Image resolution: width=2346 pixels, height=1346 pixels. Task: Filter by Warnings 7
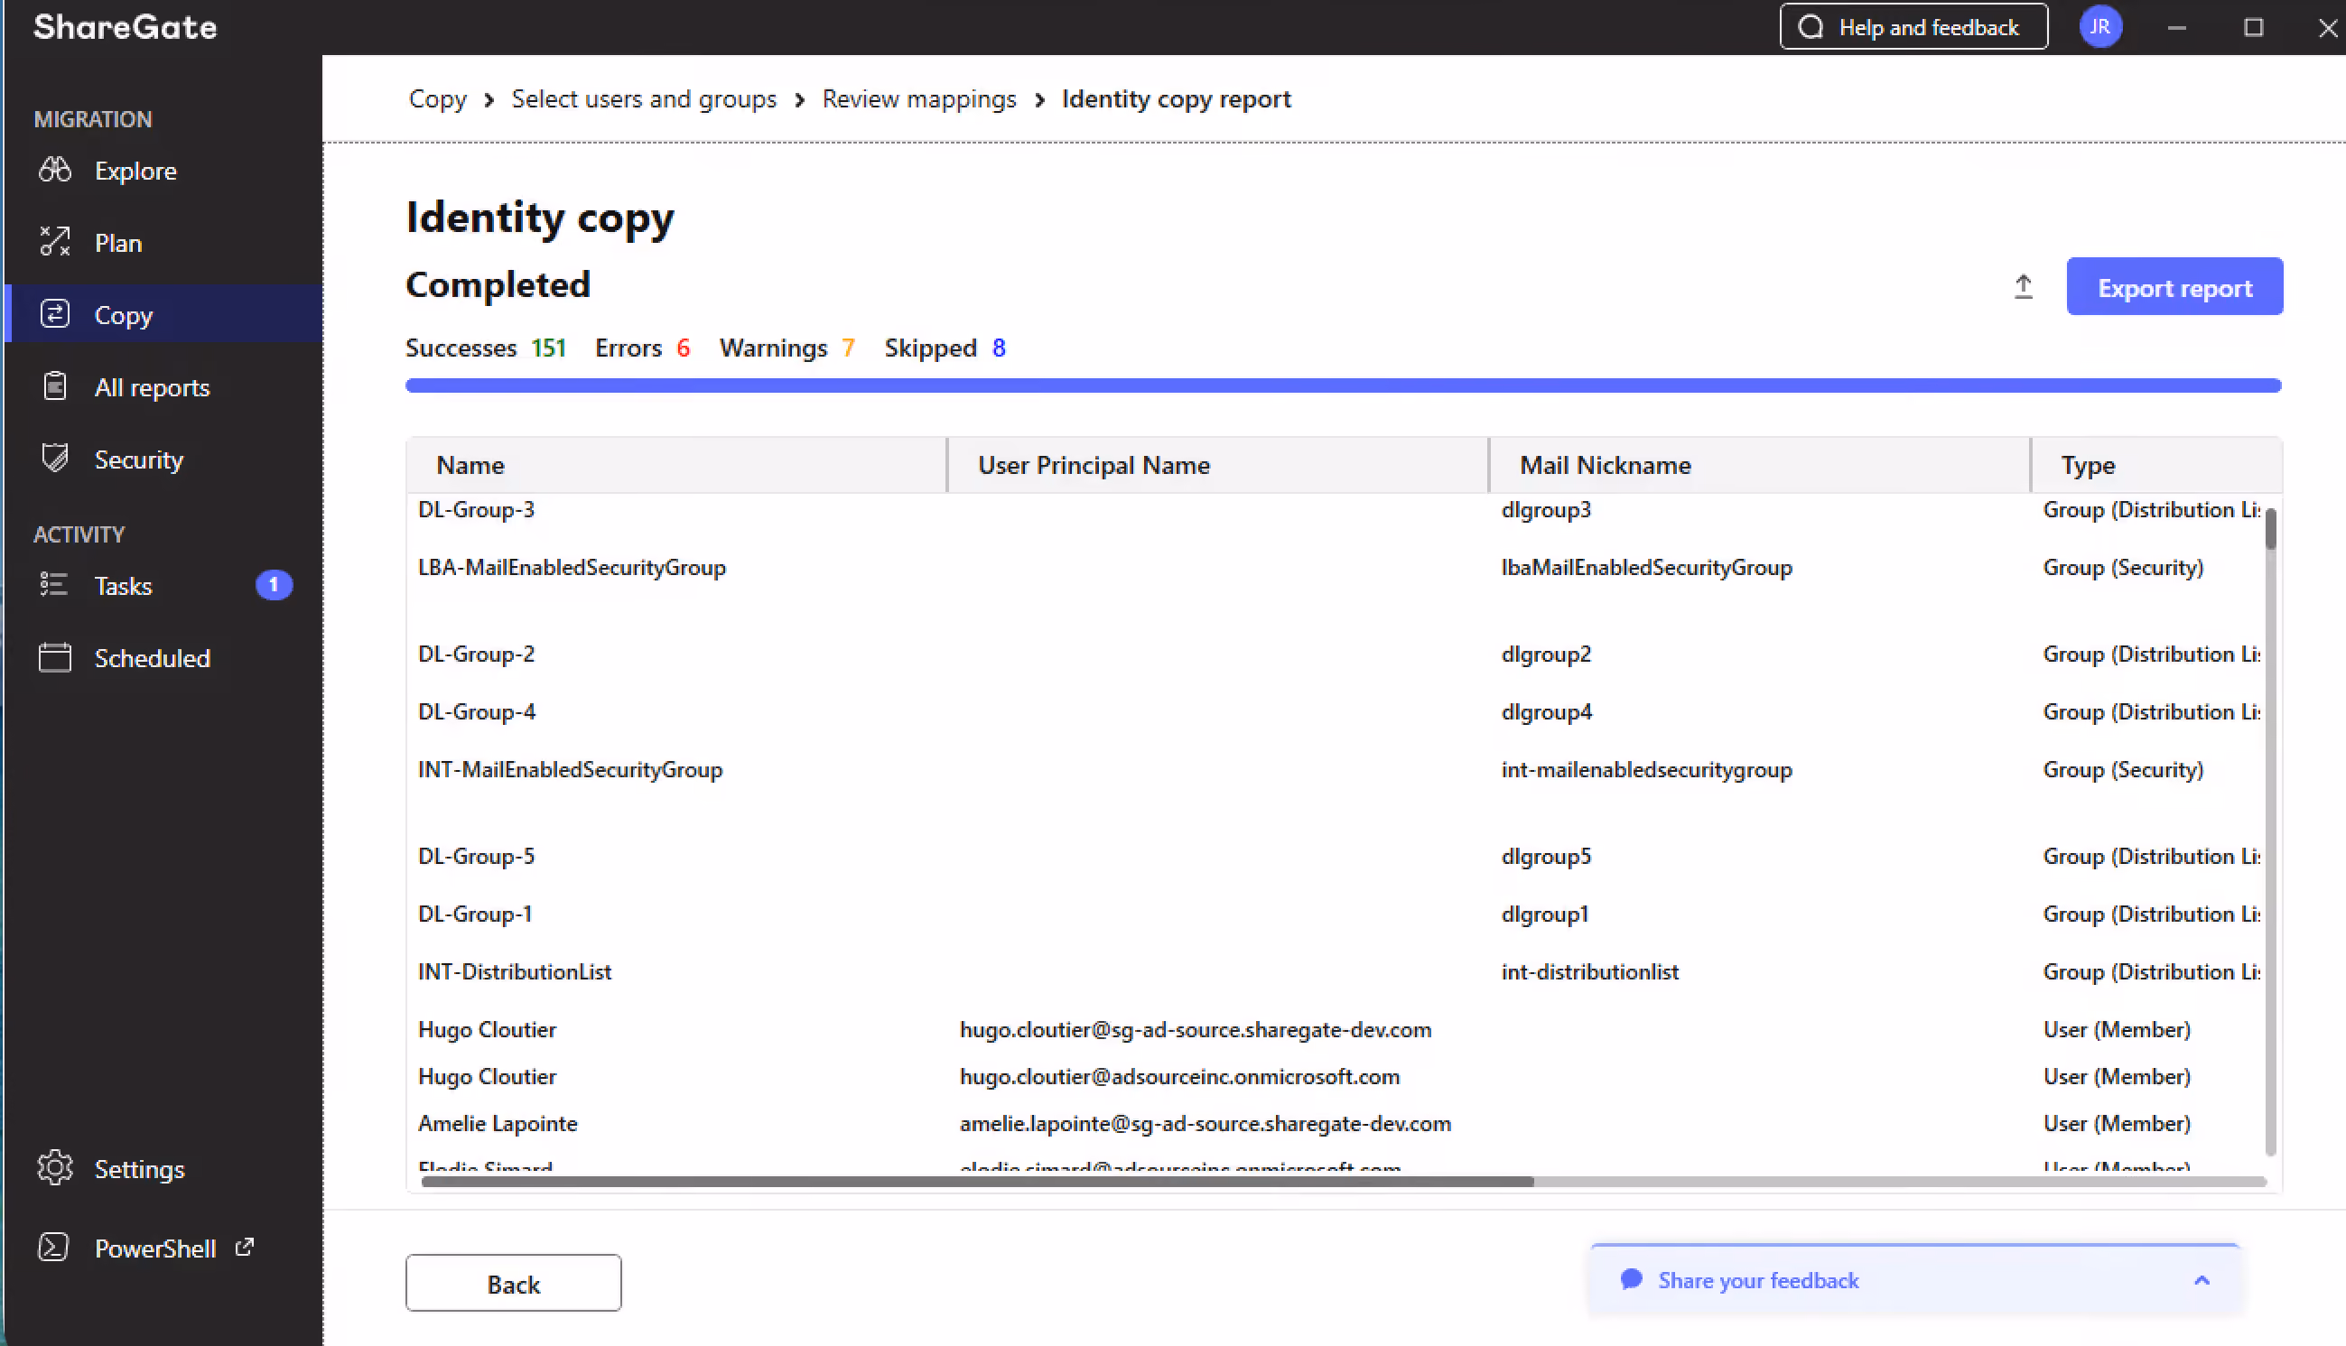point(787,348)
